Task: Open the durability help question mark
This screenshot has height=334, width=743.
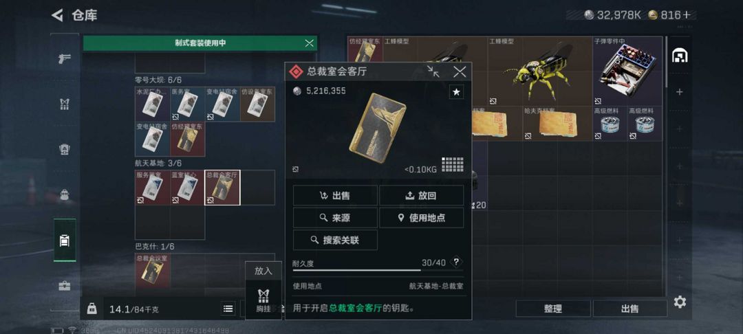Action: point(456,262)
